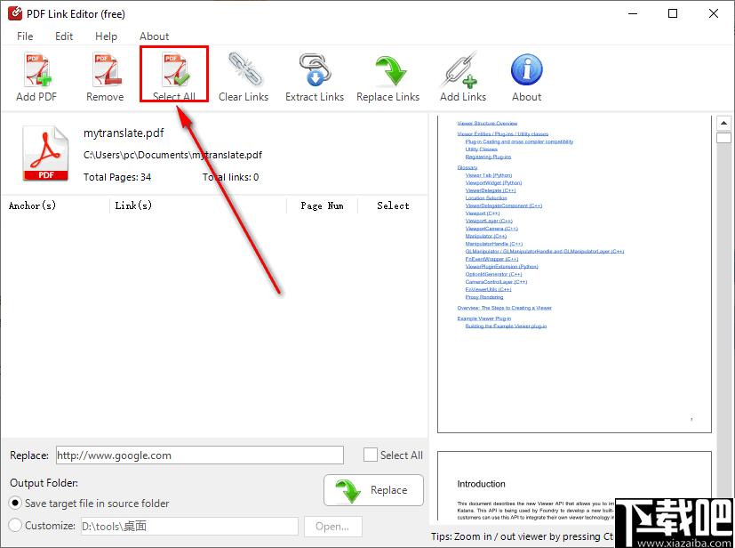Click the blue About info icon
The width and height of the screenshot is (735, 548).
tap(526, 70)
